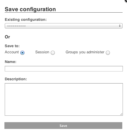Click the "Save to:" label

pyautogui.click(x=12, y=46)
